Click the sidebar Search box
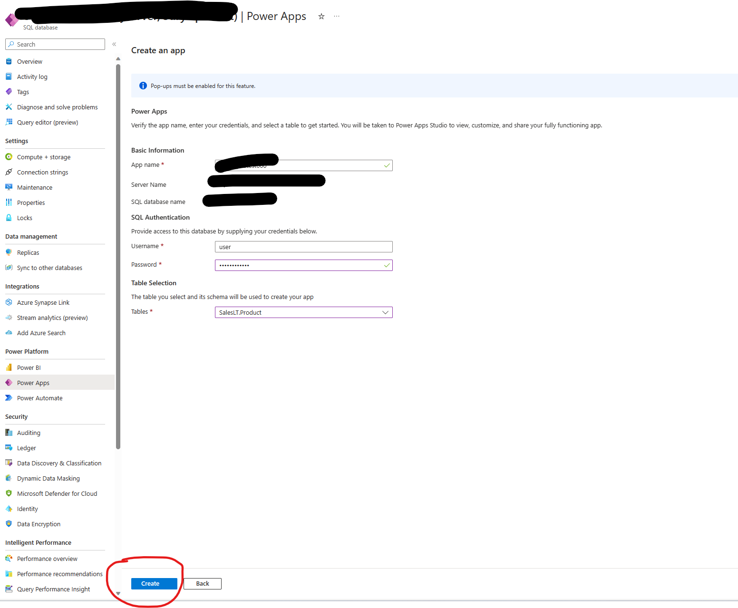The image size is (738, 608). (55, 44)
